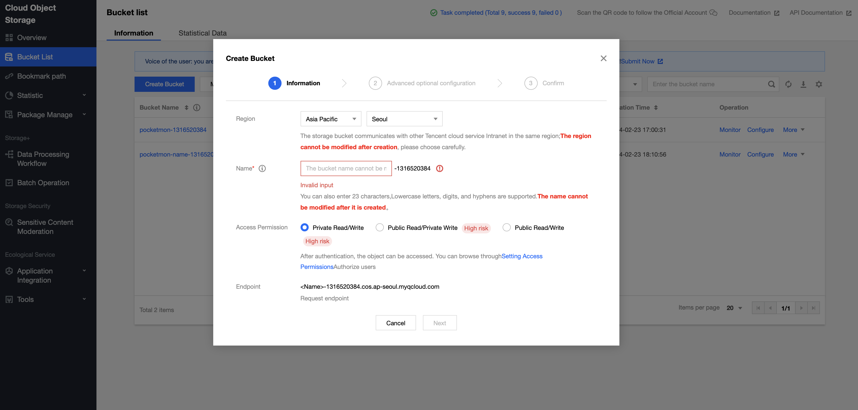Switch to the Statistical Data tab
Image resolution: width=858 pixels, height=410 pixels.
[x=202, y=33]
